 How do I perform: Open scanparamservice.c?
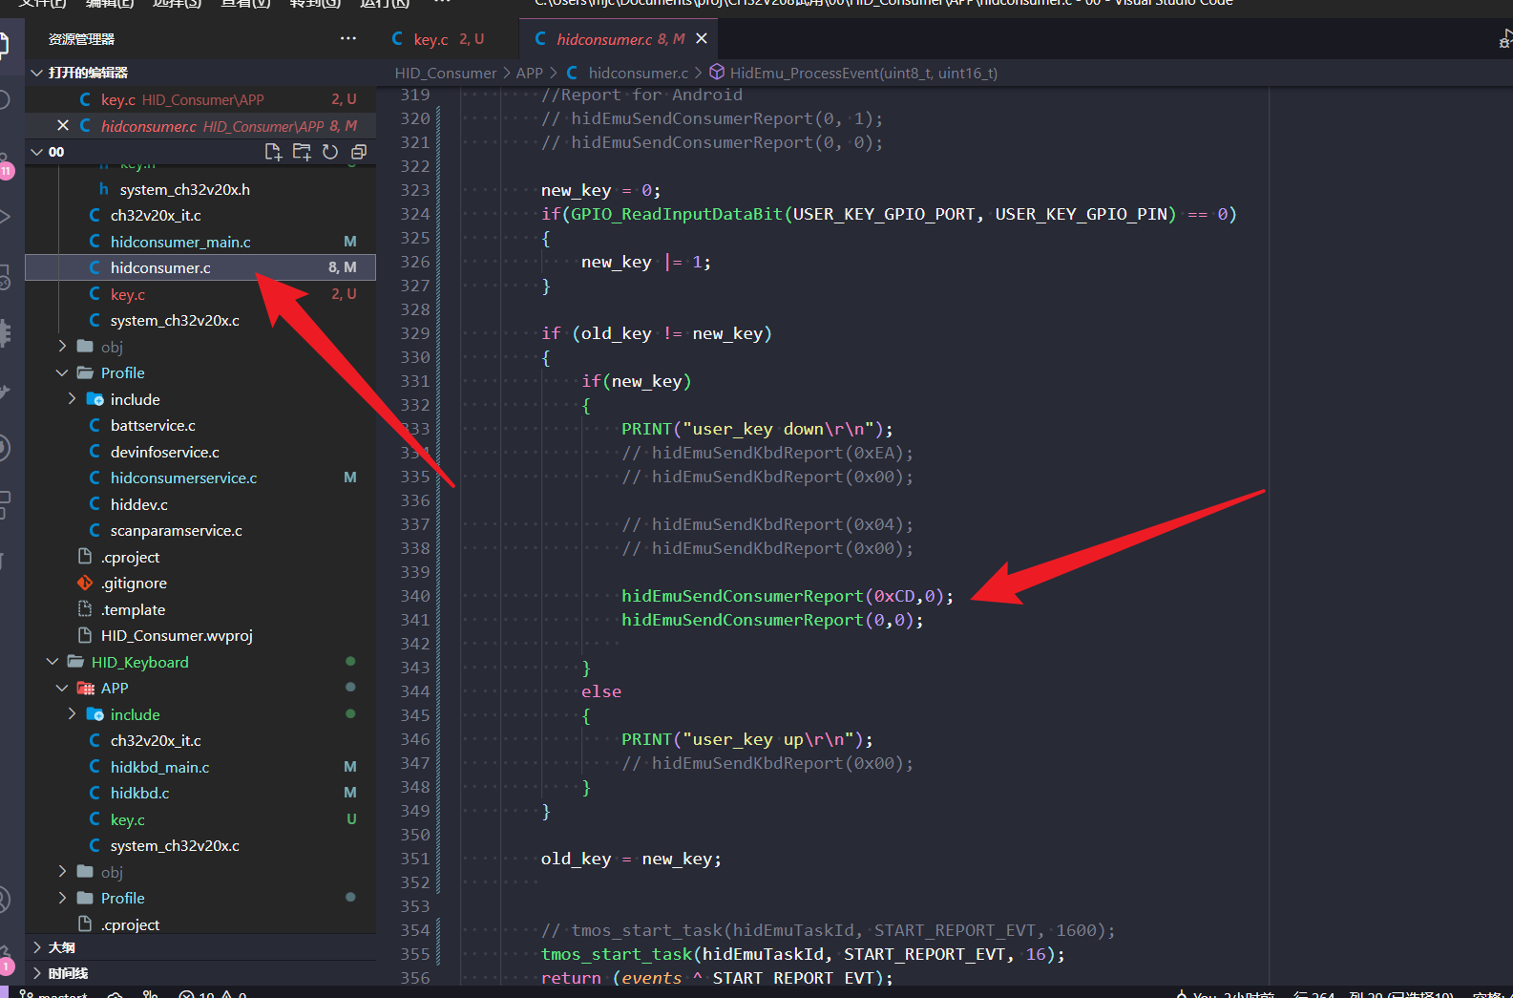tap(200, 530)
